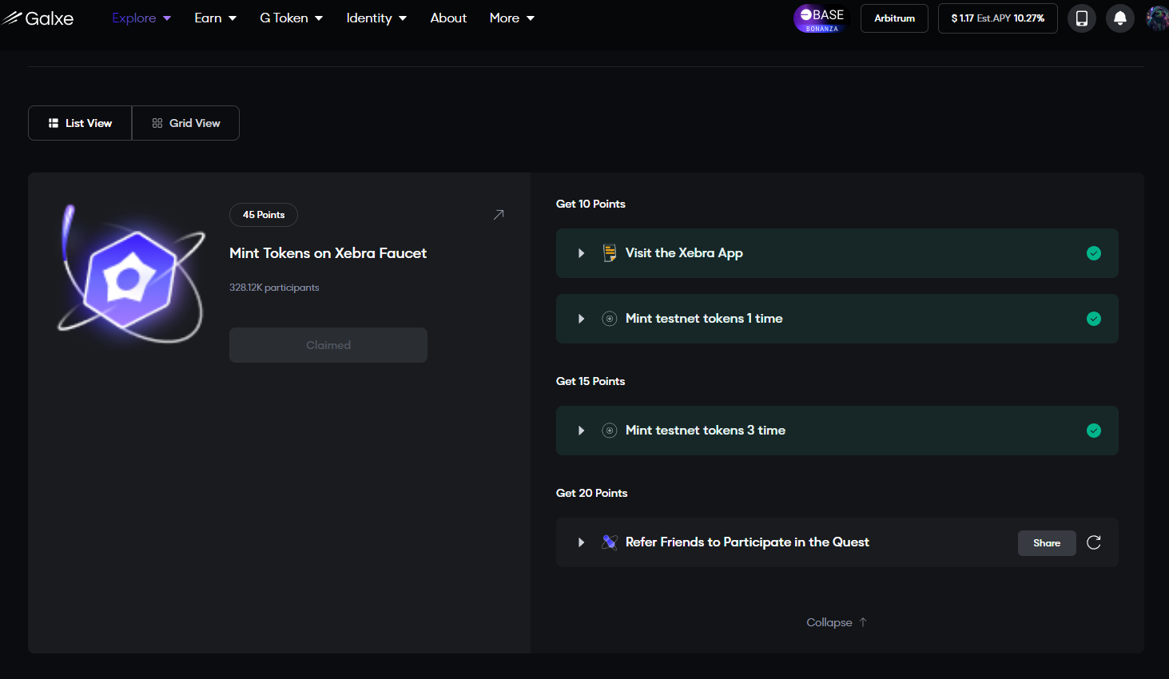Click the Get 20 Points heading
This screenshot has height=679, width=1169.
(591, 493)
